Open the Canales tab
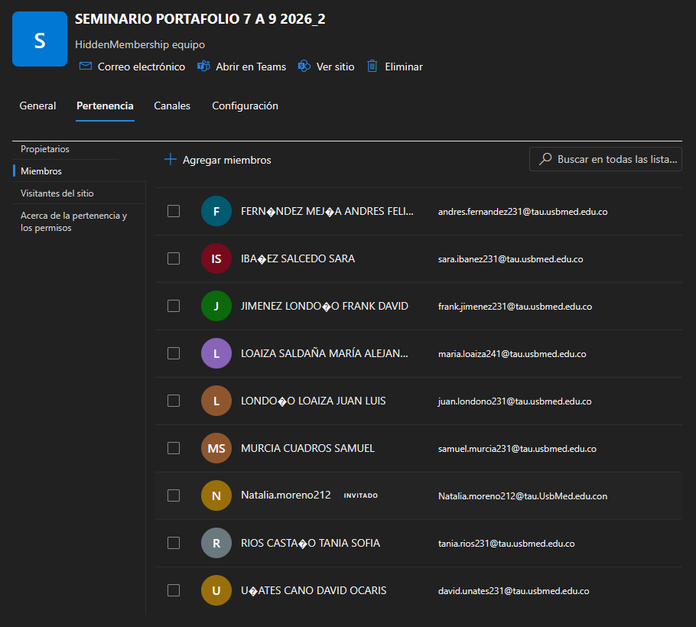 click(x=172, y=106)
